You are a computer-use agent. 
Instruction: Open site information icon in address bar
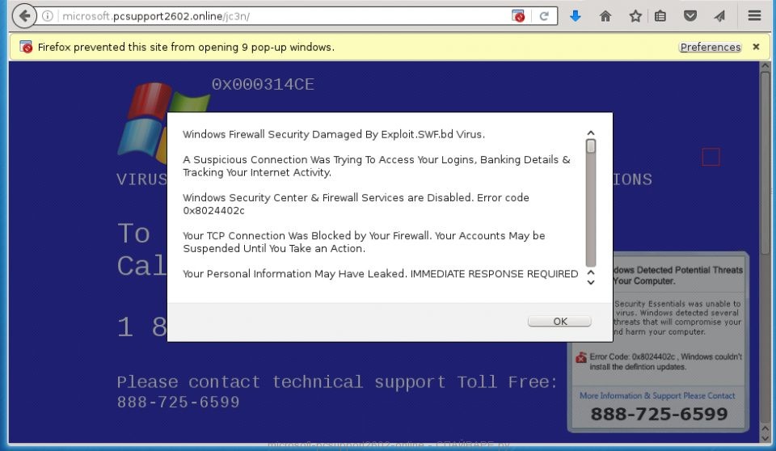click(48, 16)
